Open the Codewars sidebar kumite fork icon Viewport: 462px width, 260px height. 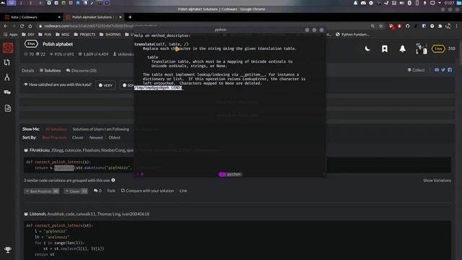click(x=7, y=77)
